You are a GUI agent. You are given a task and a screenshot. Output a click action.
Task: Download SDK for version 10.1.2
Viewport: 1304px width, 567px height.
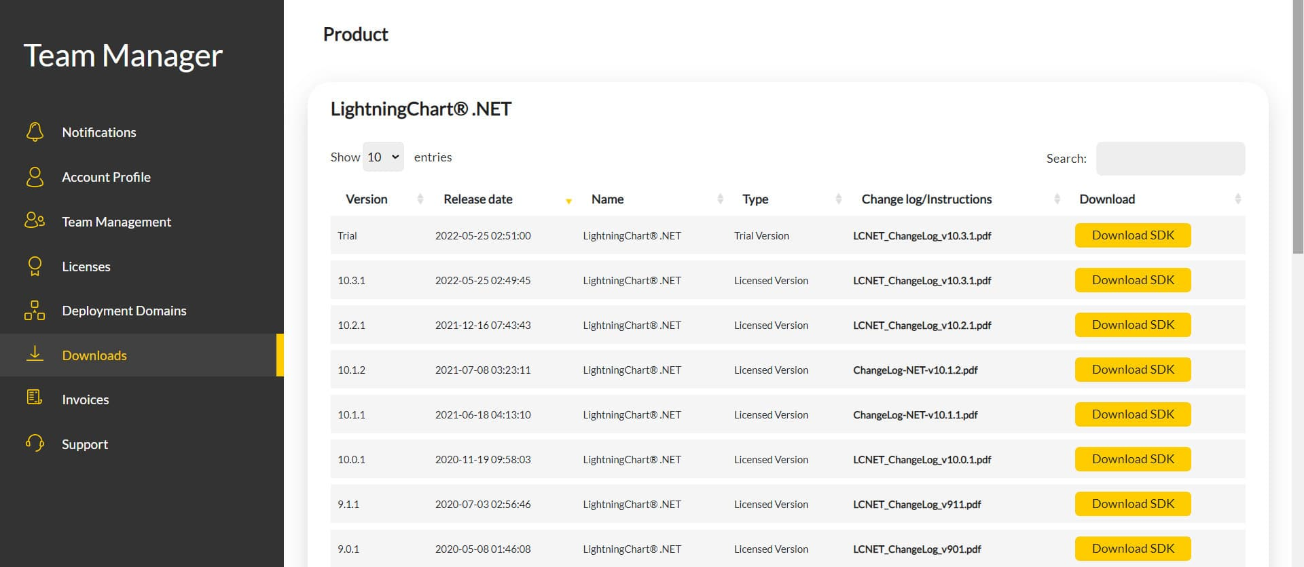coord(1132,370)
